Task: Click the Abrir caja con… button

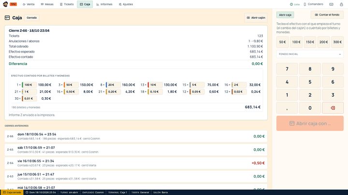Action: click(310, 123)
